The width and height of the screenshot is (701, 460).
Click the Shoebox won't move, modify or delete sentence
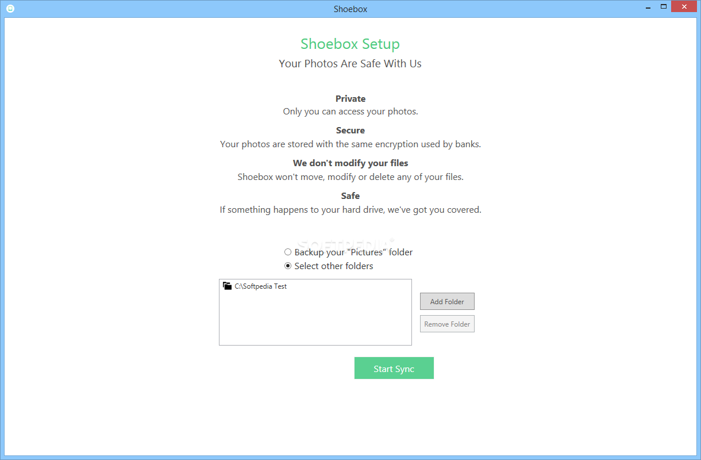tap(350, 177)
